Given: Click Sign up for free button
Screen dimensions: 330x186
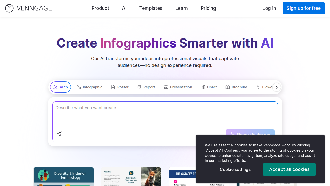Looking at the screenshot, I should [304, 8].
